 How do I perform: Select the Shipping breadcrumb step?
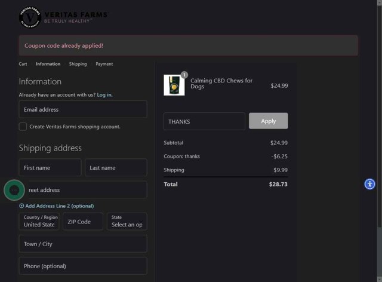[x=78, y=64]
